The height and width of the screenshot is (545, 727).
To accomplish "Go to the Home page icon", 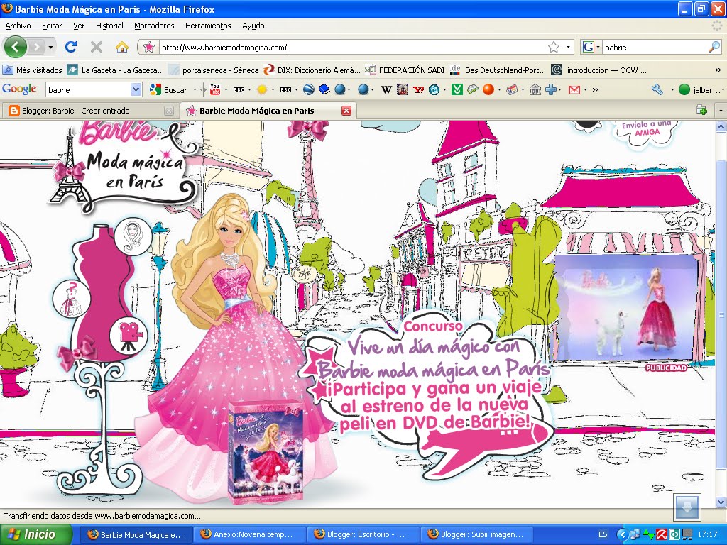I will (122, 47).
